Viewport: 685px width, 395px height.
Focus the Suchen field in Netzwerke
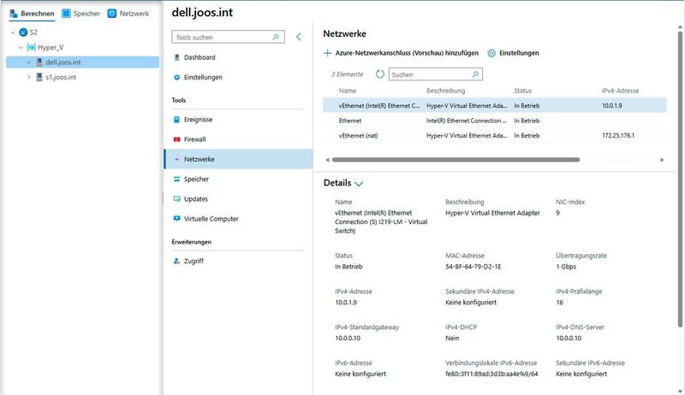point(436,74)
